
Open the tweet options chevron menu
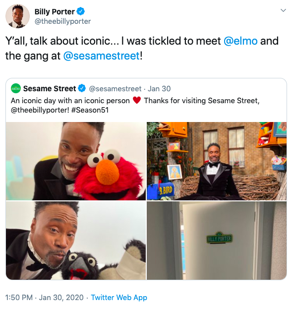pos(283,10)
